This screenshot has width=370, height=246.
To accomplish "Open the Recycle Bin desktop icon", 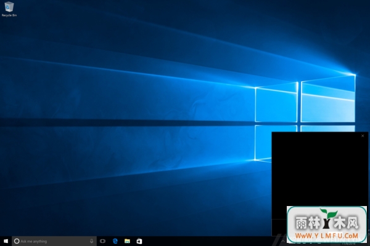I will (x=9, y=9).
